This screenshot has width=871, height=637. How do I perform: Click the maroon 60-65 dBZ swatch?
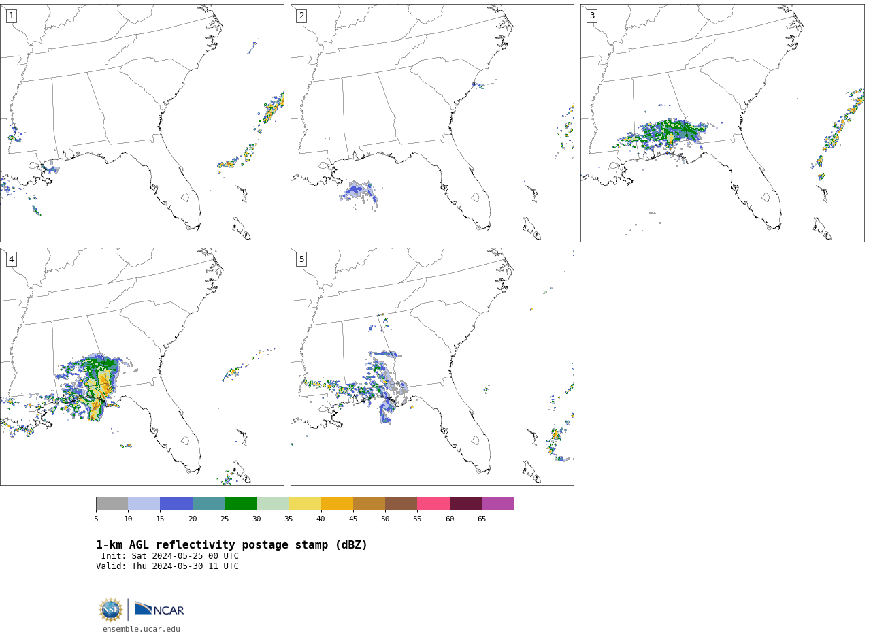(465, 504)
